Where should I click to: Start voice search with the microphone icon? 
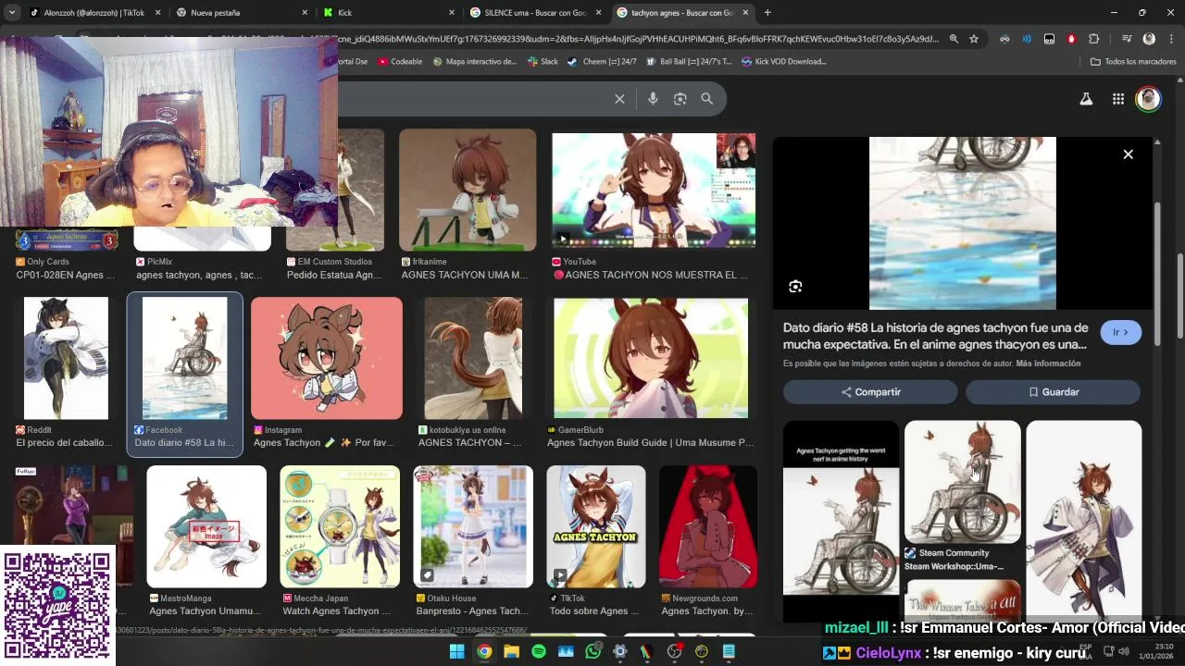click(653, 99)
